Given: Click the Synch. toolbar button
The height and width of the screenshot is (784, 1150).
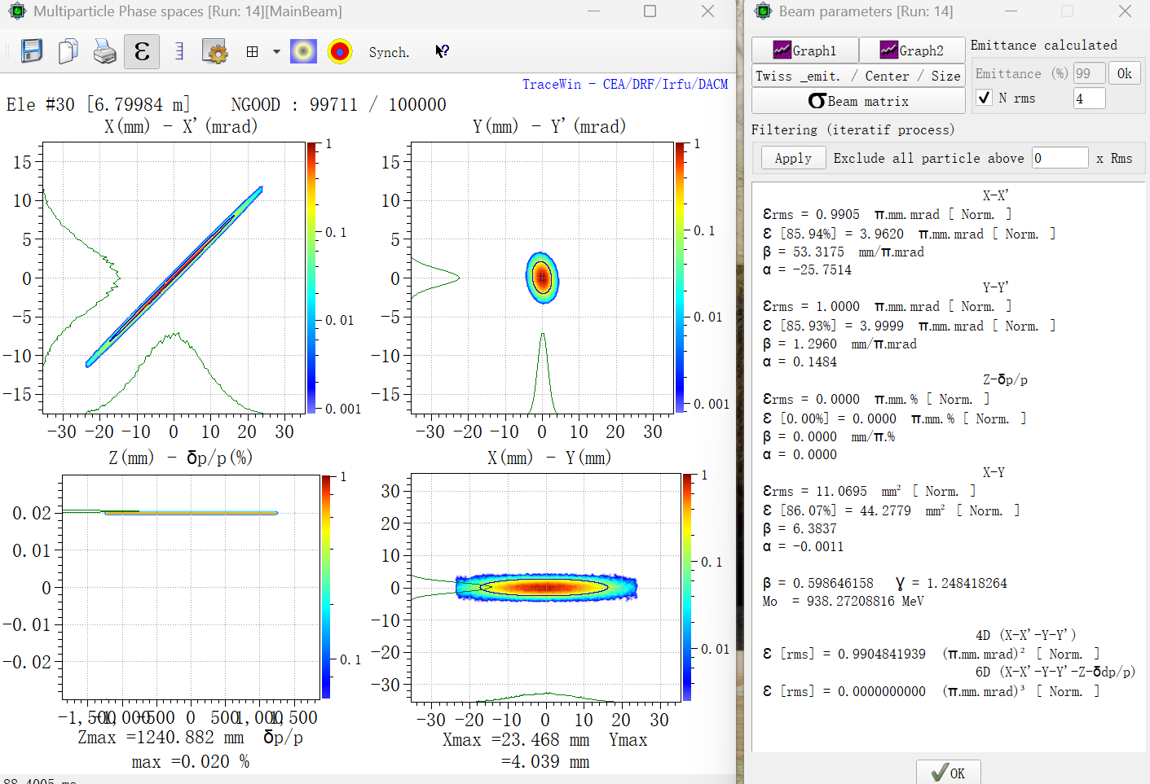Looking at the screenshot, I should click(x=389, y=52).
